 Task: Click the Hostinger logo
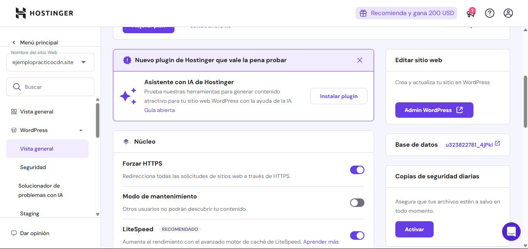click(x=44, y=13)
